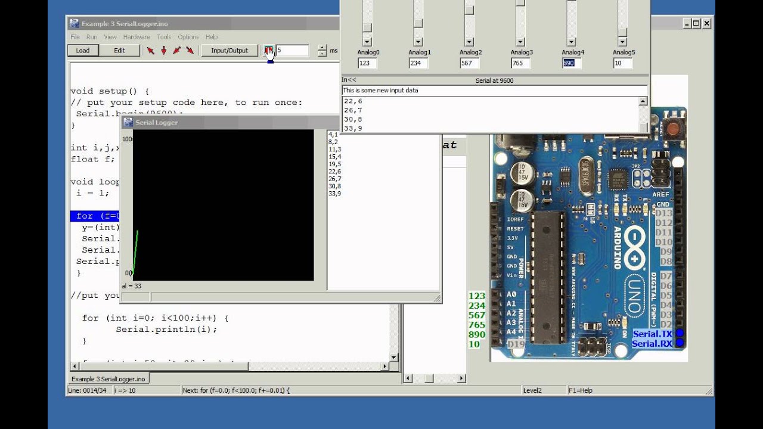Click the "F1=Help" status bar entry
The image size is (763, 429).
pos(581,390)
